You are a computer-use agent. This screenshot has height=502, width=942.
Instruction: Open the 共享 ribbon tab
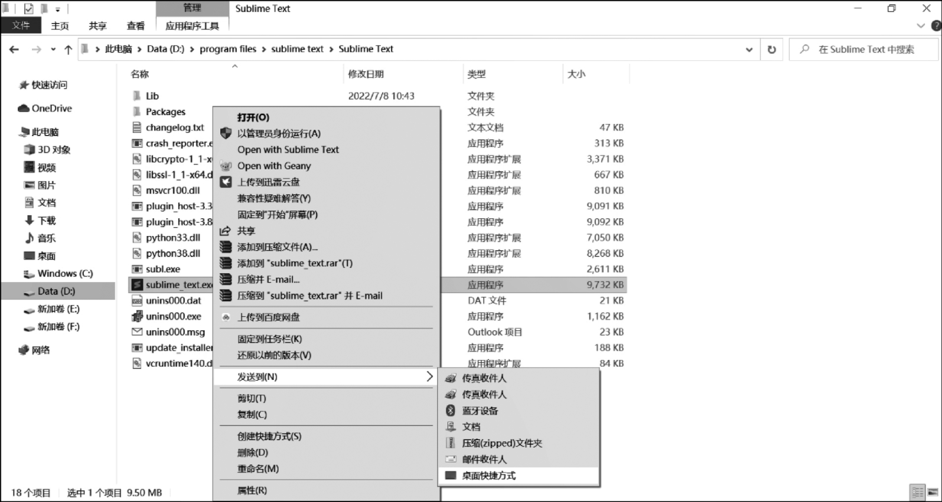click(97, 25)
